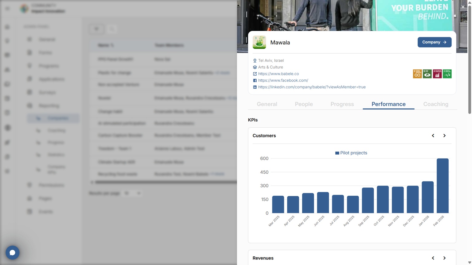Click the SDG 13 Climate Action badge
Image resolution: width=472 pixels, height=265 pixels.
tap(427, 74)
